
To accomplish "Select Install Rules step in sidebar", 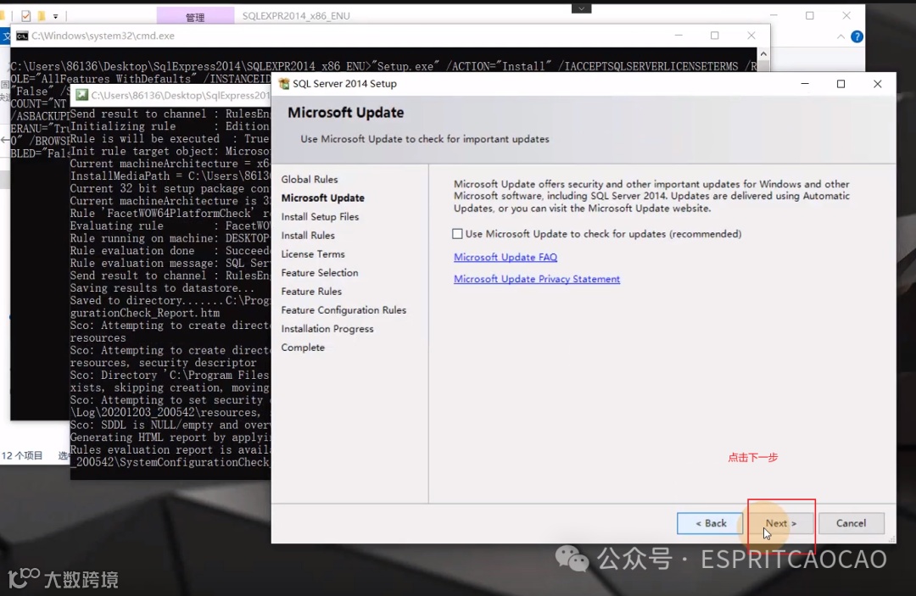I will [x=308, y=235].
